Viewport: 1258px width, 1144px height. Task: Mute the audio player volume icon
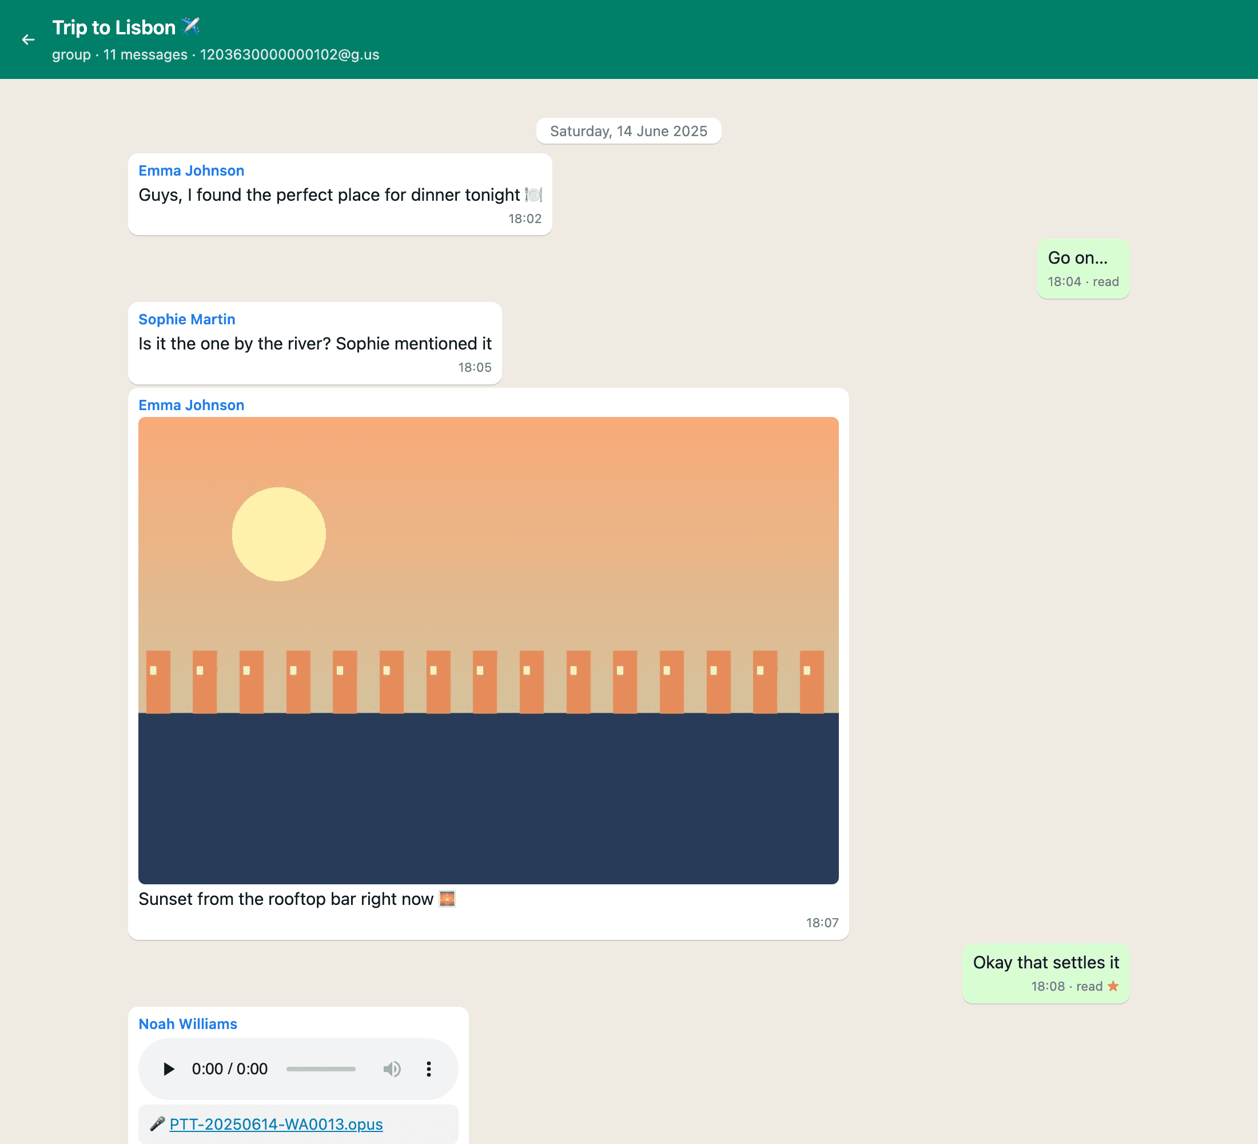(392, 1069)
